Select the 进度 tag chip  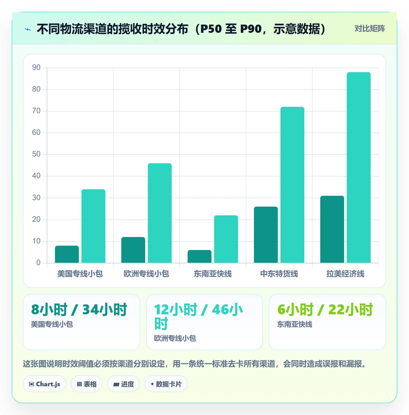123,384
